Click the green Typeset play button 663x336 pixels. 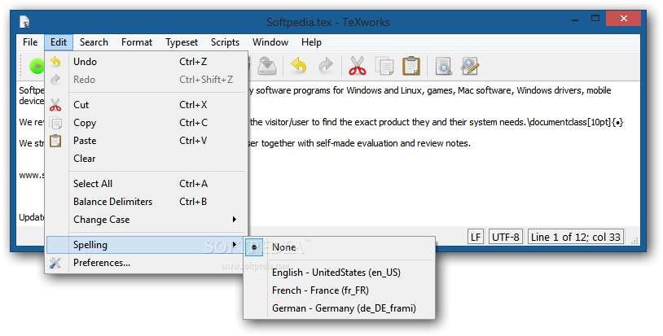tap(37, 66)
